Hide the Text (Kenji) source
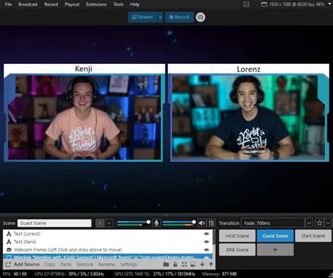 (207, 241)
